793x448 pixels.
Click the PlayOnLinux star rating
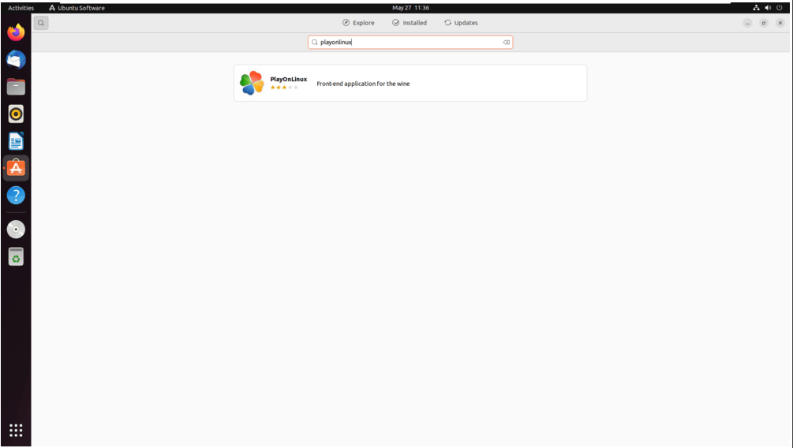pyautogui.click(x=284, y=88)
